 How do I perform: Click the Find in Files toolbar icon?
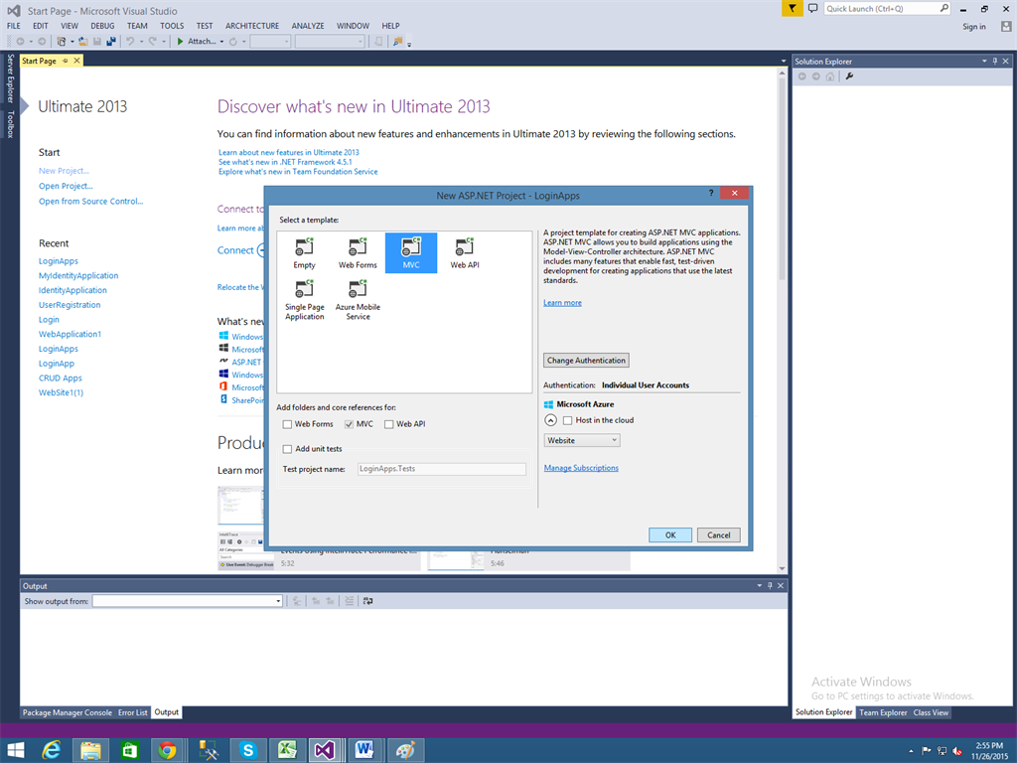click(x=397, y=42)
